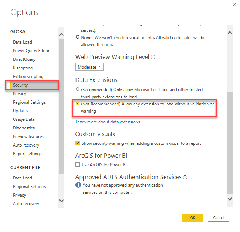Click the settings pane scroll-up arrow
Image resolution: width=240 pixels, height=232 pixels.
point(230,33)
